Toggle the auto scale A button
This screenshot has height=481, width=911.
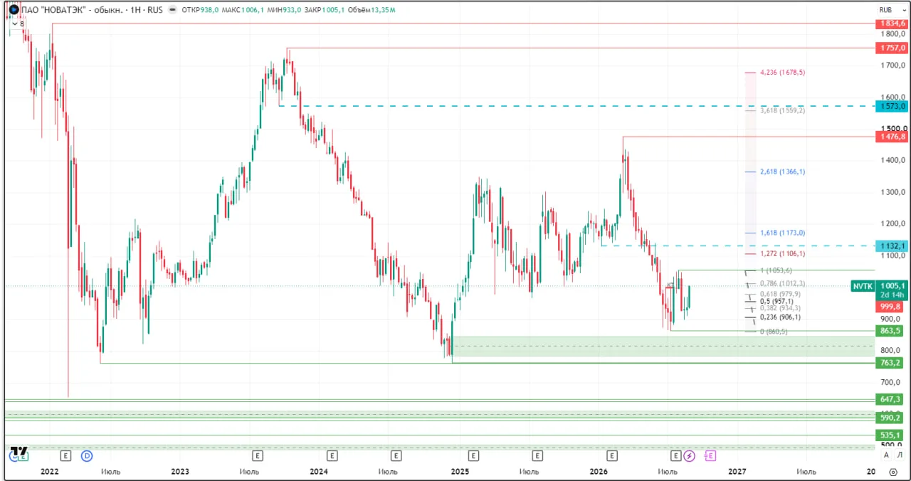pos(886,455)
